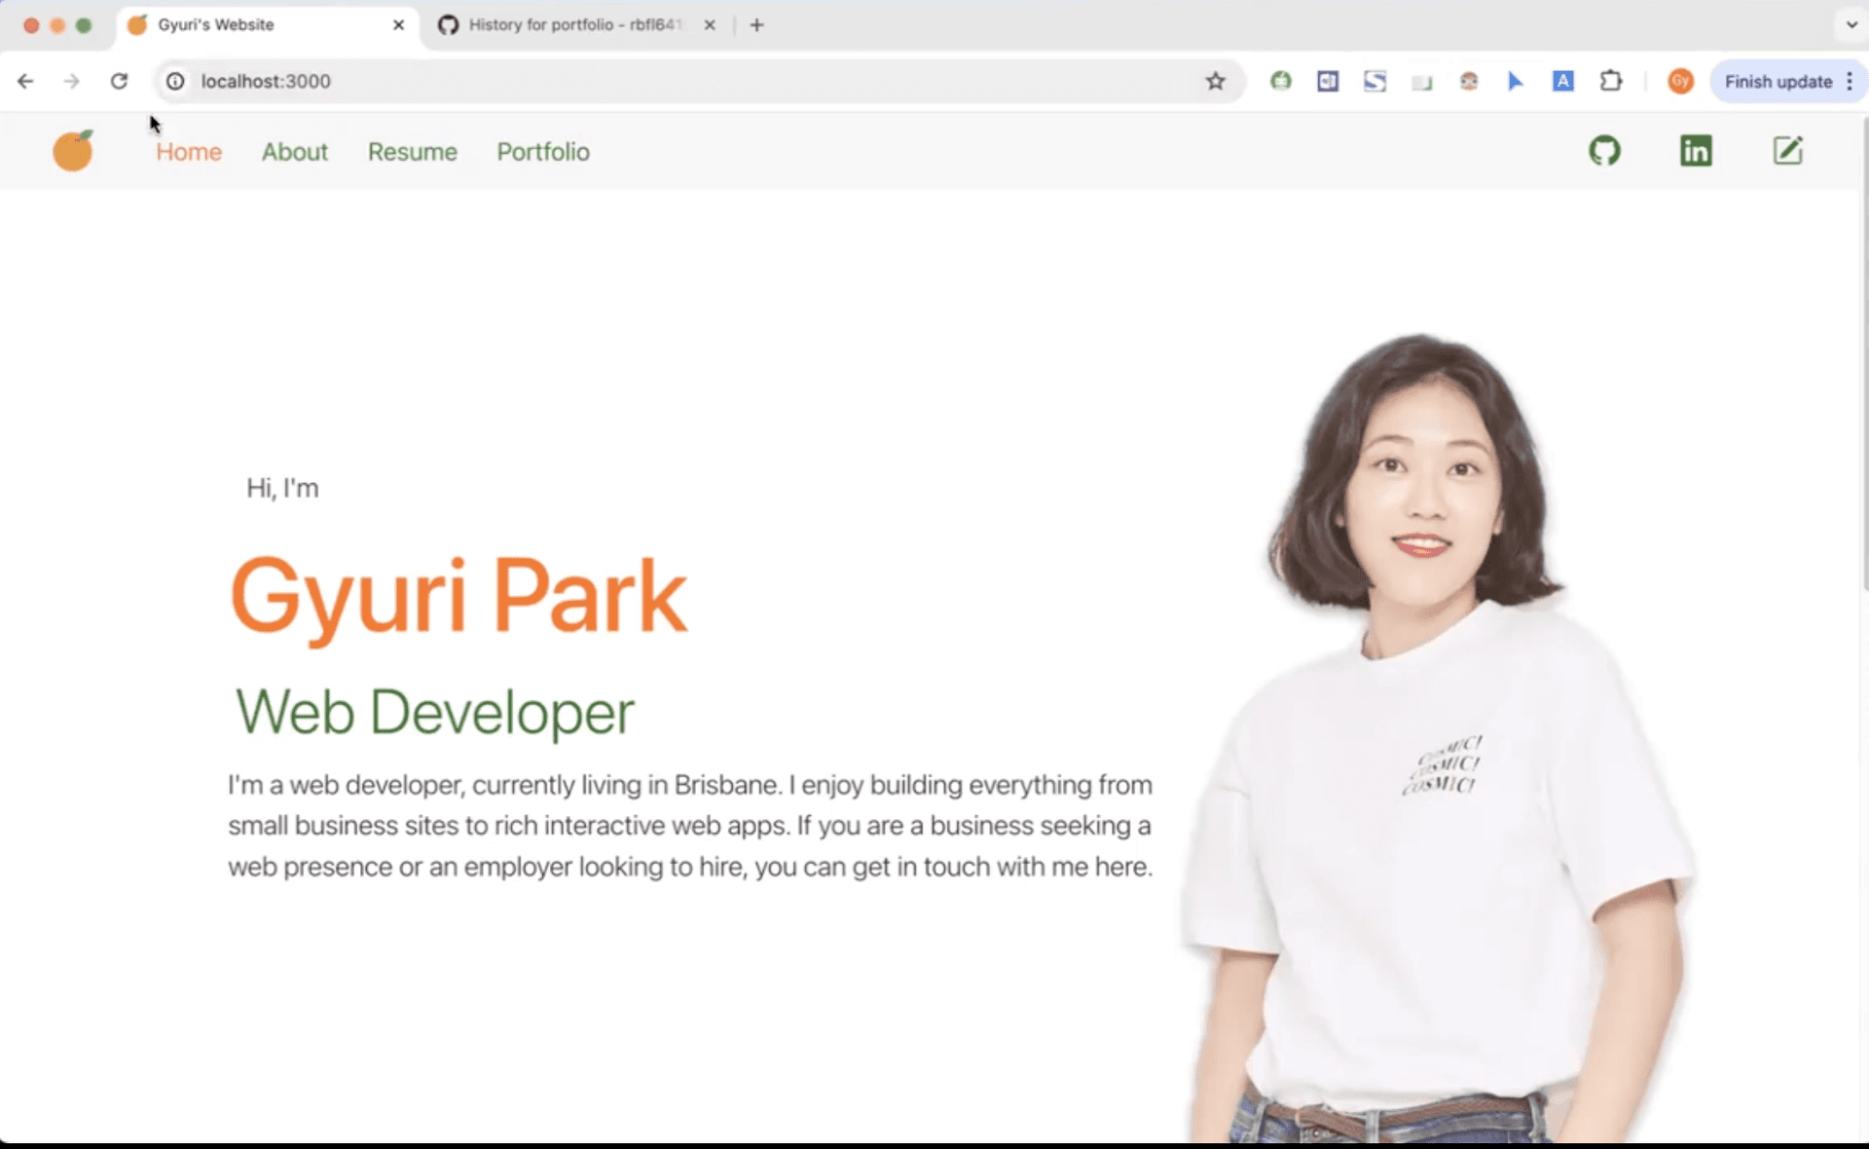This screenshot has width=1869, height=1149.
Task: Open the Resume navigation item
Action: 412,152
